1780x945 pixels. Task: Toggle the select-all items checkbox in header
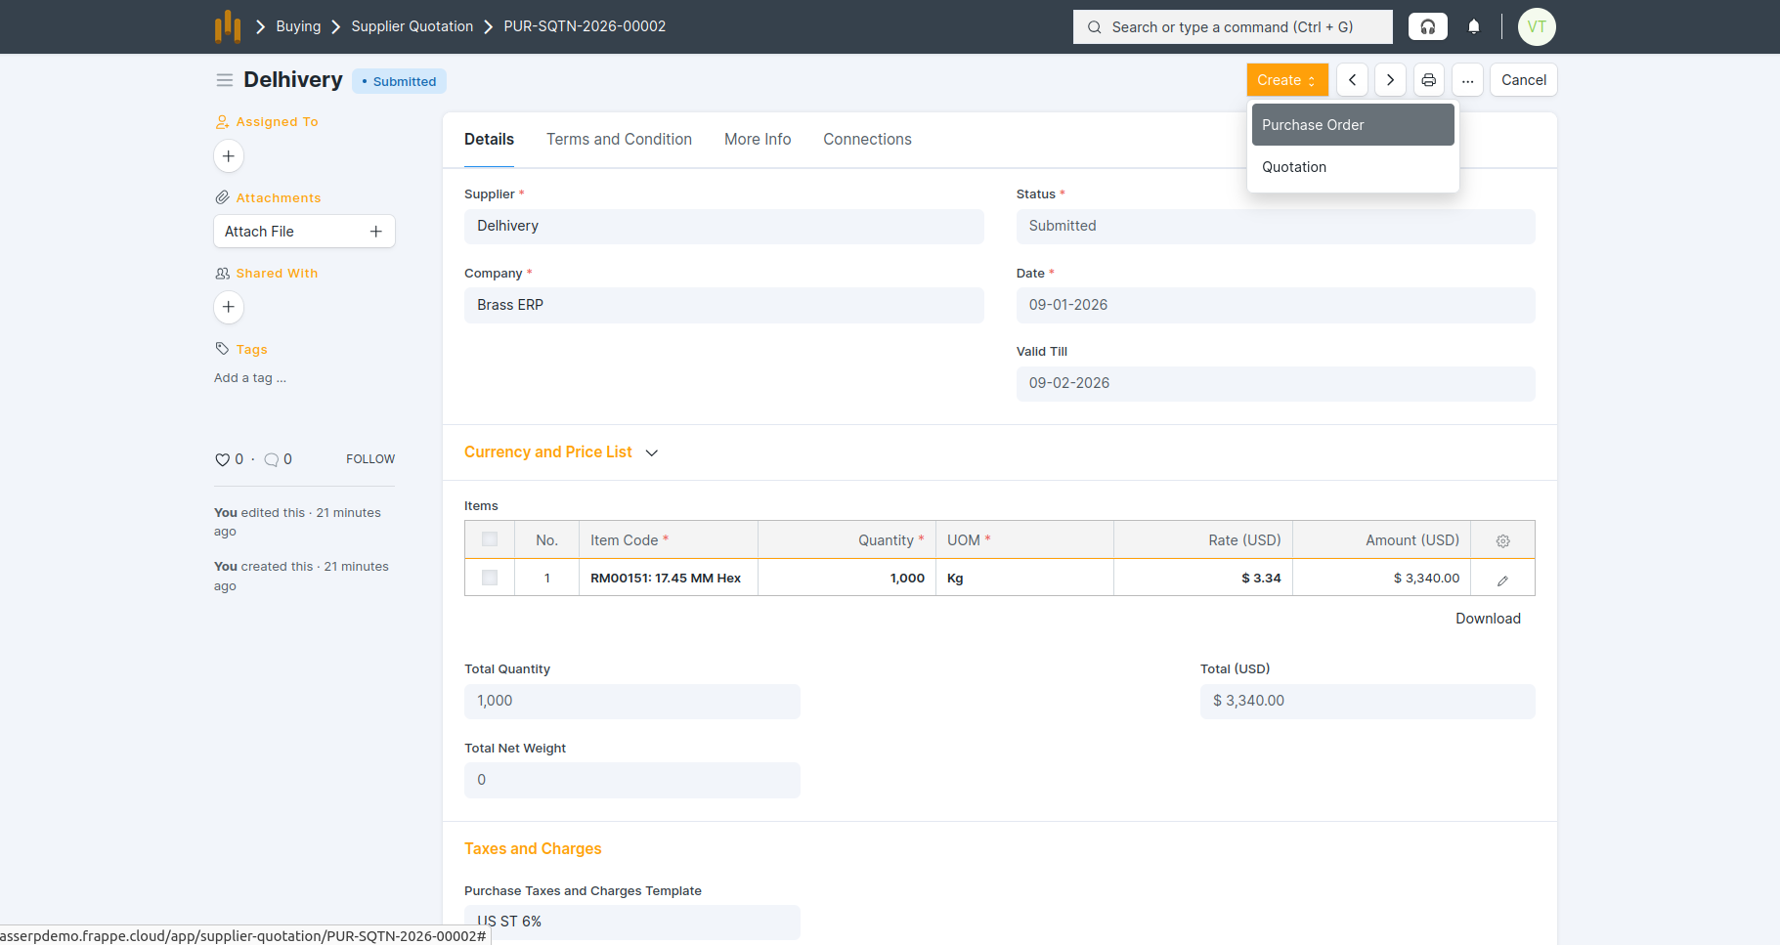point(490,539)
